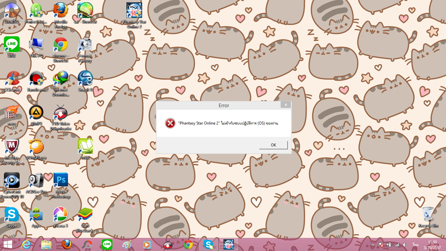Click the red error icon in dialog
446x251 pixels.
click(x=170, y=123)
